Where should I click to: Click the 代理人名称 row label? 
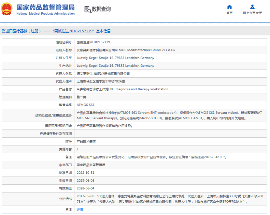pyautogui.click(x=64, y=74)
